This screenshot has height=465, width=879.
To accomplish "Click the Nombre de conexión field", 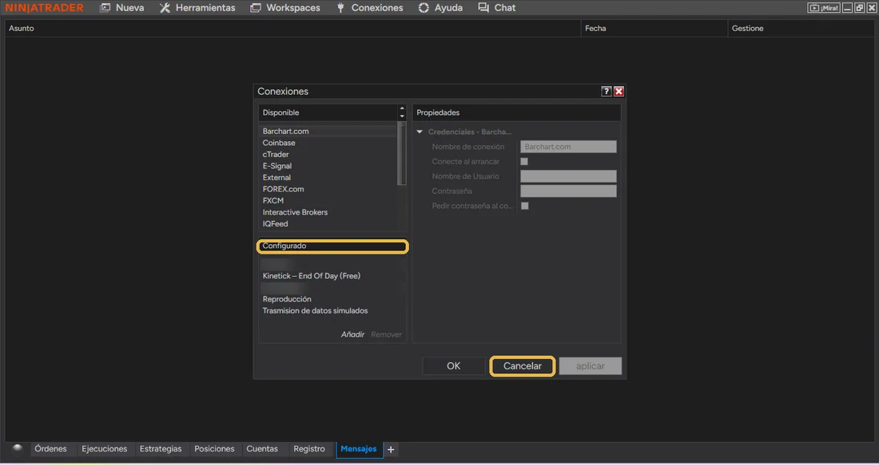I will tap(568, 147).
